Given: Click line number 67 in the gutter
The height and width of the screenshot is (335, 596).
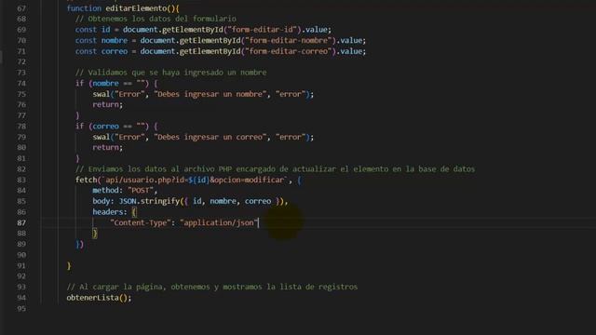Looking at the screenshot, I should point(21,8).
